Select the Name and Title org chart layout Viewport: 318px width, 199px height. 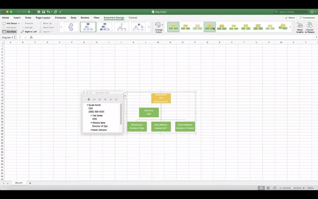pyautogui.click(x=105, y=27)
